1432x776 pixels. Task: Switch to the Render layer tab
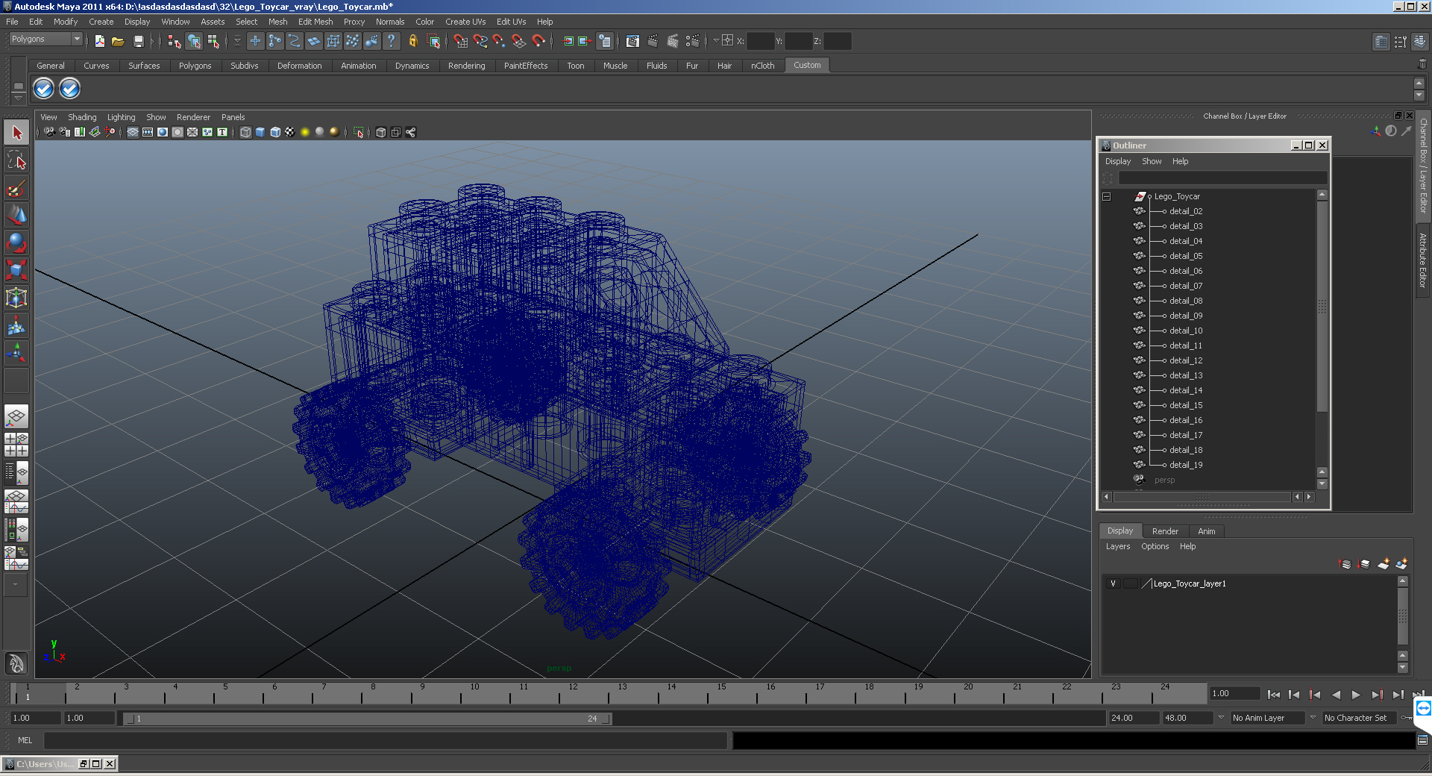click(1165, 531)
